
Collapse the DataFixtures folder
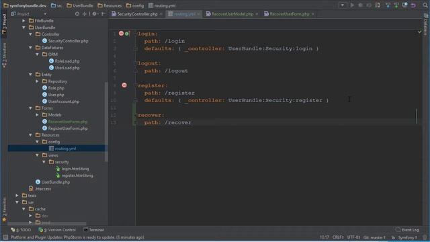tap(30, 48)
